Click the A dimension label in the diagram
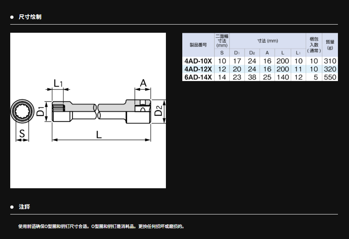 pos(143,83)
